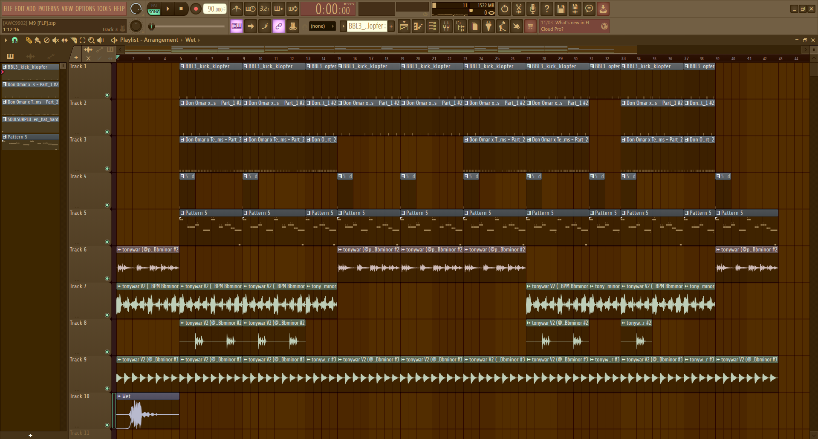
Task: Toggle the link (chain) multilink button
Action: pos(279,26)
